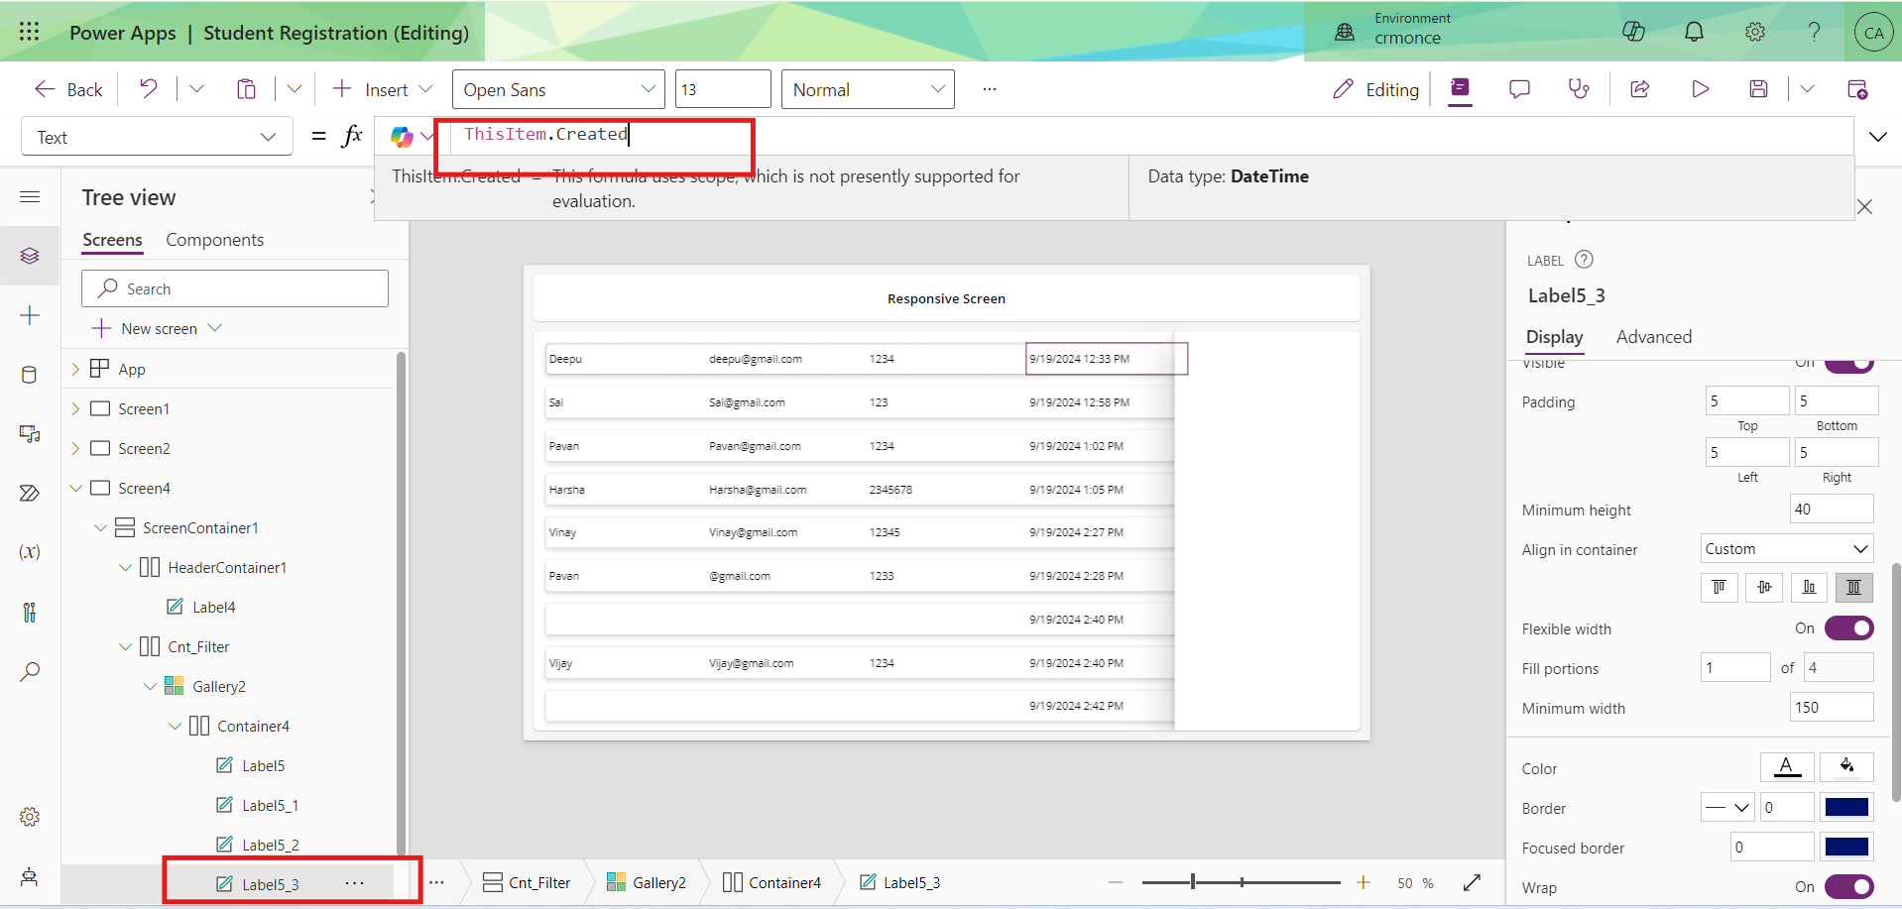Toggle the Wrap switch

point(1848,886)
